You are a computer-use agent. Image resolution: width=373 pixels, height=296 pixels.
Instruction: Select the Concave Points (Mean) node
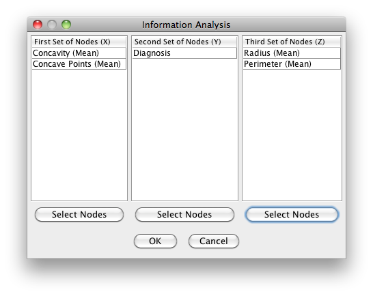79,64
